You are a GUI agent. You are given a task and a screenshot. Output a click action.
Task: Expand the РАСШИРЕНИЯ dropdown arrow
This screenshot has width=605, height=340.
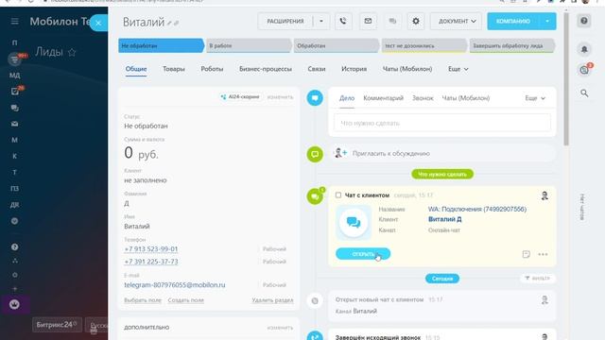tap(321, 21)
